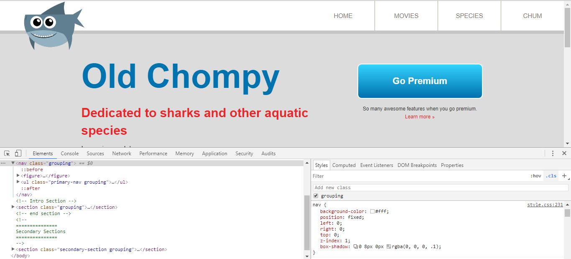Toggle the .cls class editor
The image size is (571, 259).
tap(551, 176)
